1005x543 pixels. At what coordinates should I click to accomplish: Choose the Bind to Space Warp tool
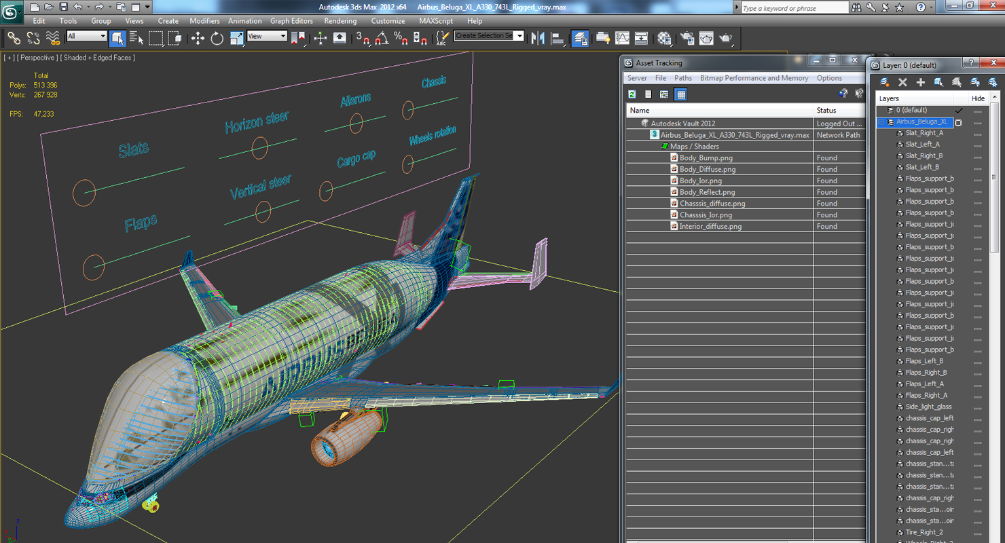click(x=52, y=39)
